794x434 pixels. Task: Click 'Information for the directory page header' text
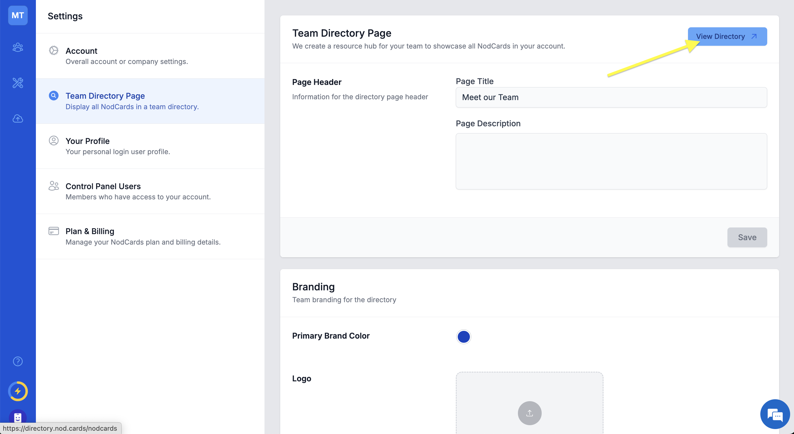tap(360, 97)
